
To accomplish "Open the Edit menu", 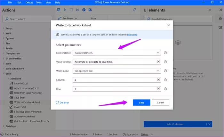I will [x=19, y=3].
